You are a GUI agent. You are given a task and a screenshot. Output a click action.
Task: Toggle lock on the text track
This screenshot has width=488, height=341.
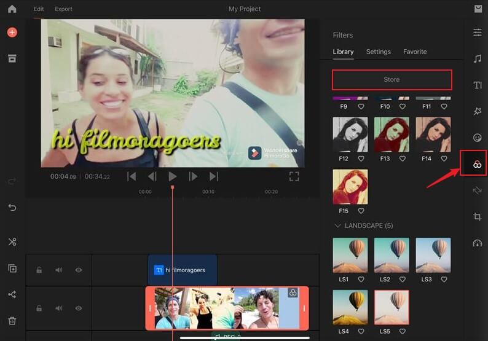[39, 270]
